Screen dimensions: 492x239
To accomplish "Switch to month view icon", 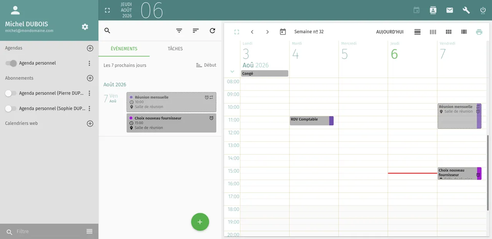I will coord(449,32).
